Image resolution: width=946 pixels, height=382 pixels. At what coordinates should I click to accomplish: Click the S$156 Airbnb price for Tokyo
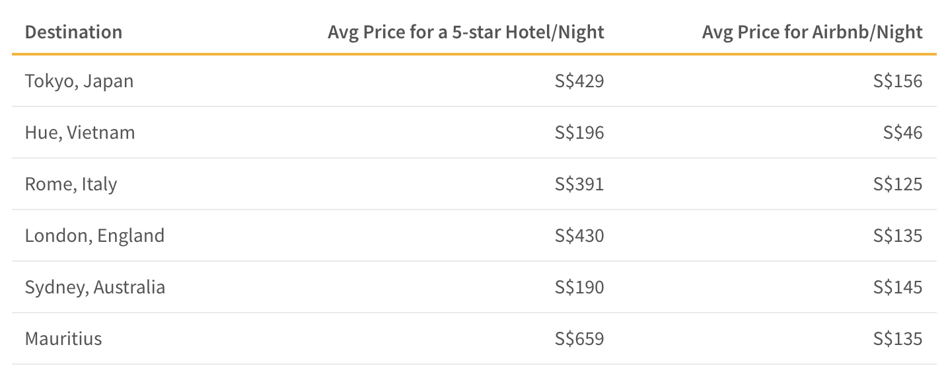[x=898, y=81]
